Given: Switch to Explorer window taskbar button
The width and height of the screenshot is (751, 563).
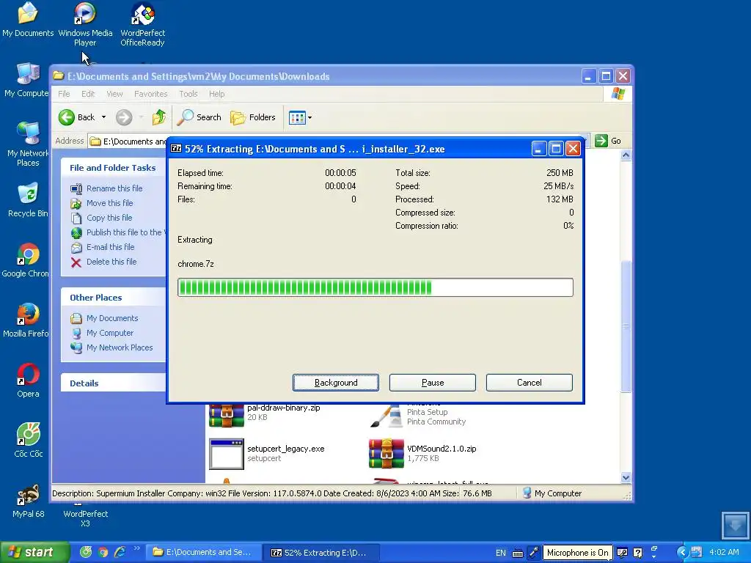Looking at the screenshot, I should (x=203, y=553).
